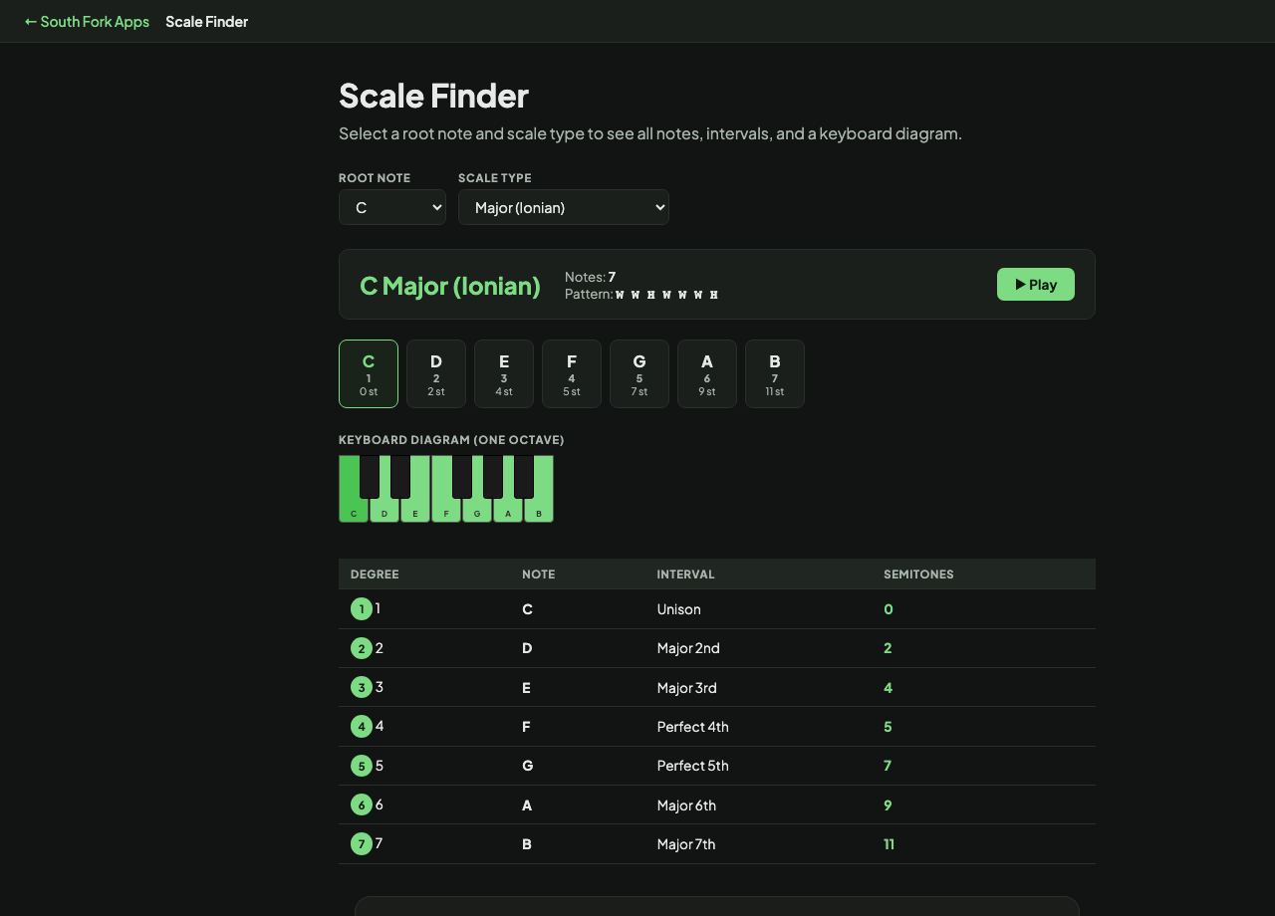Open the Root Note dropdown
The width and height of the screenshot is (1275, 916).
[392, 207]
